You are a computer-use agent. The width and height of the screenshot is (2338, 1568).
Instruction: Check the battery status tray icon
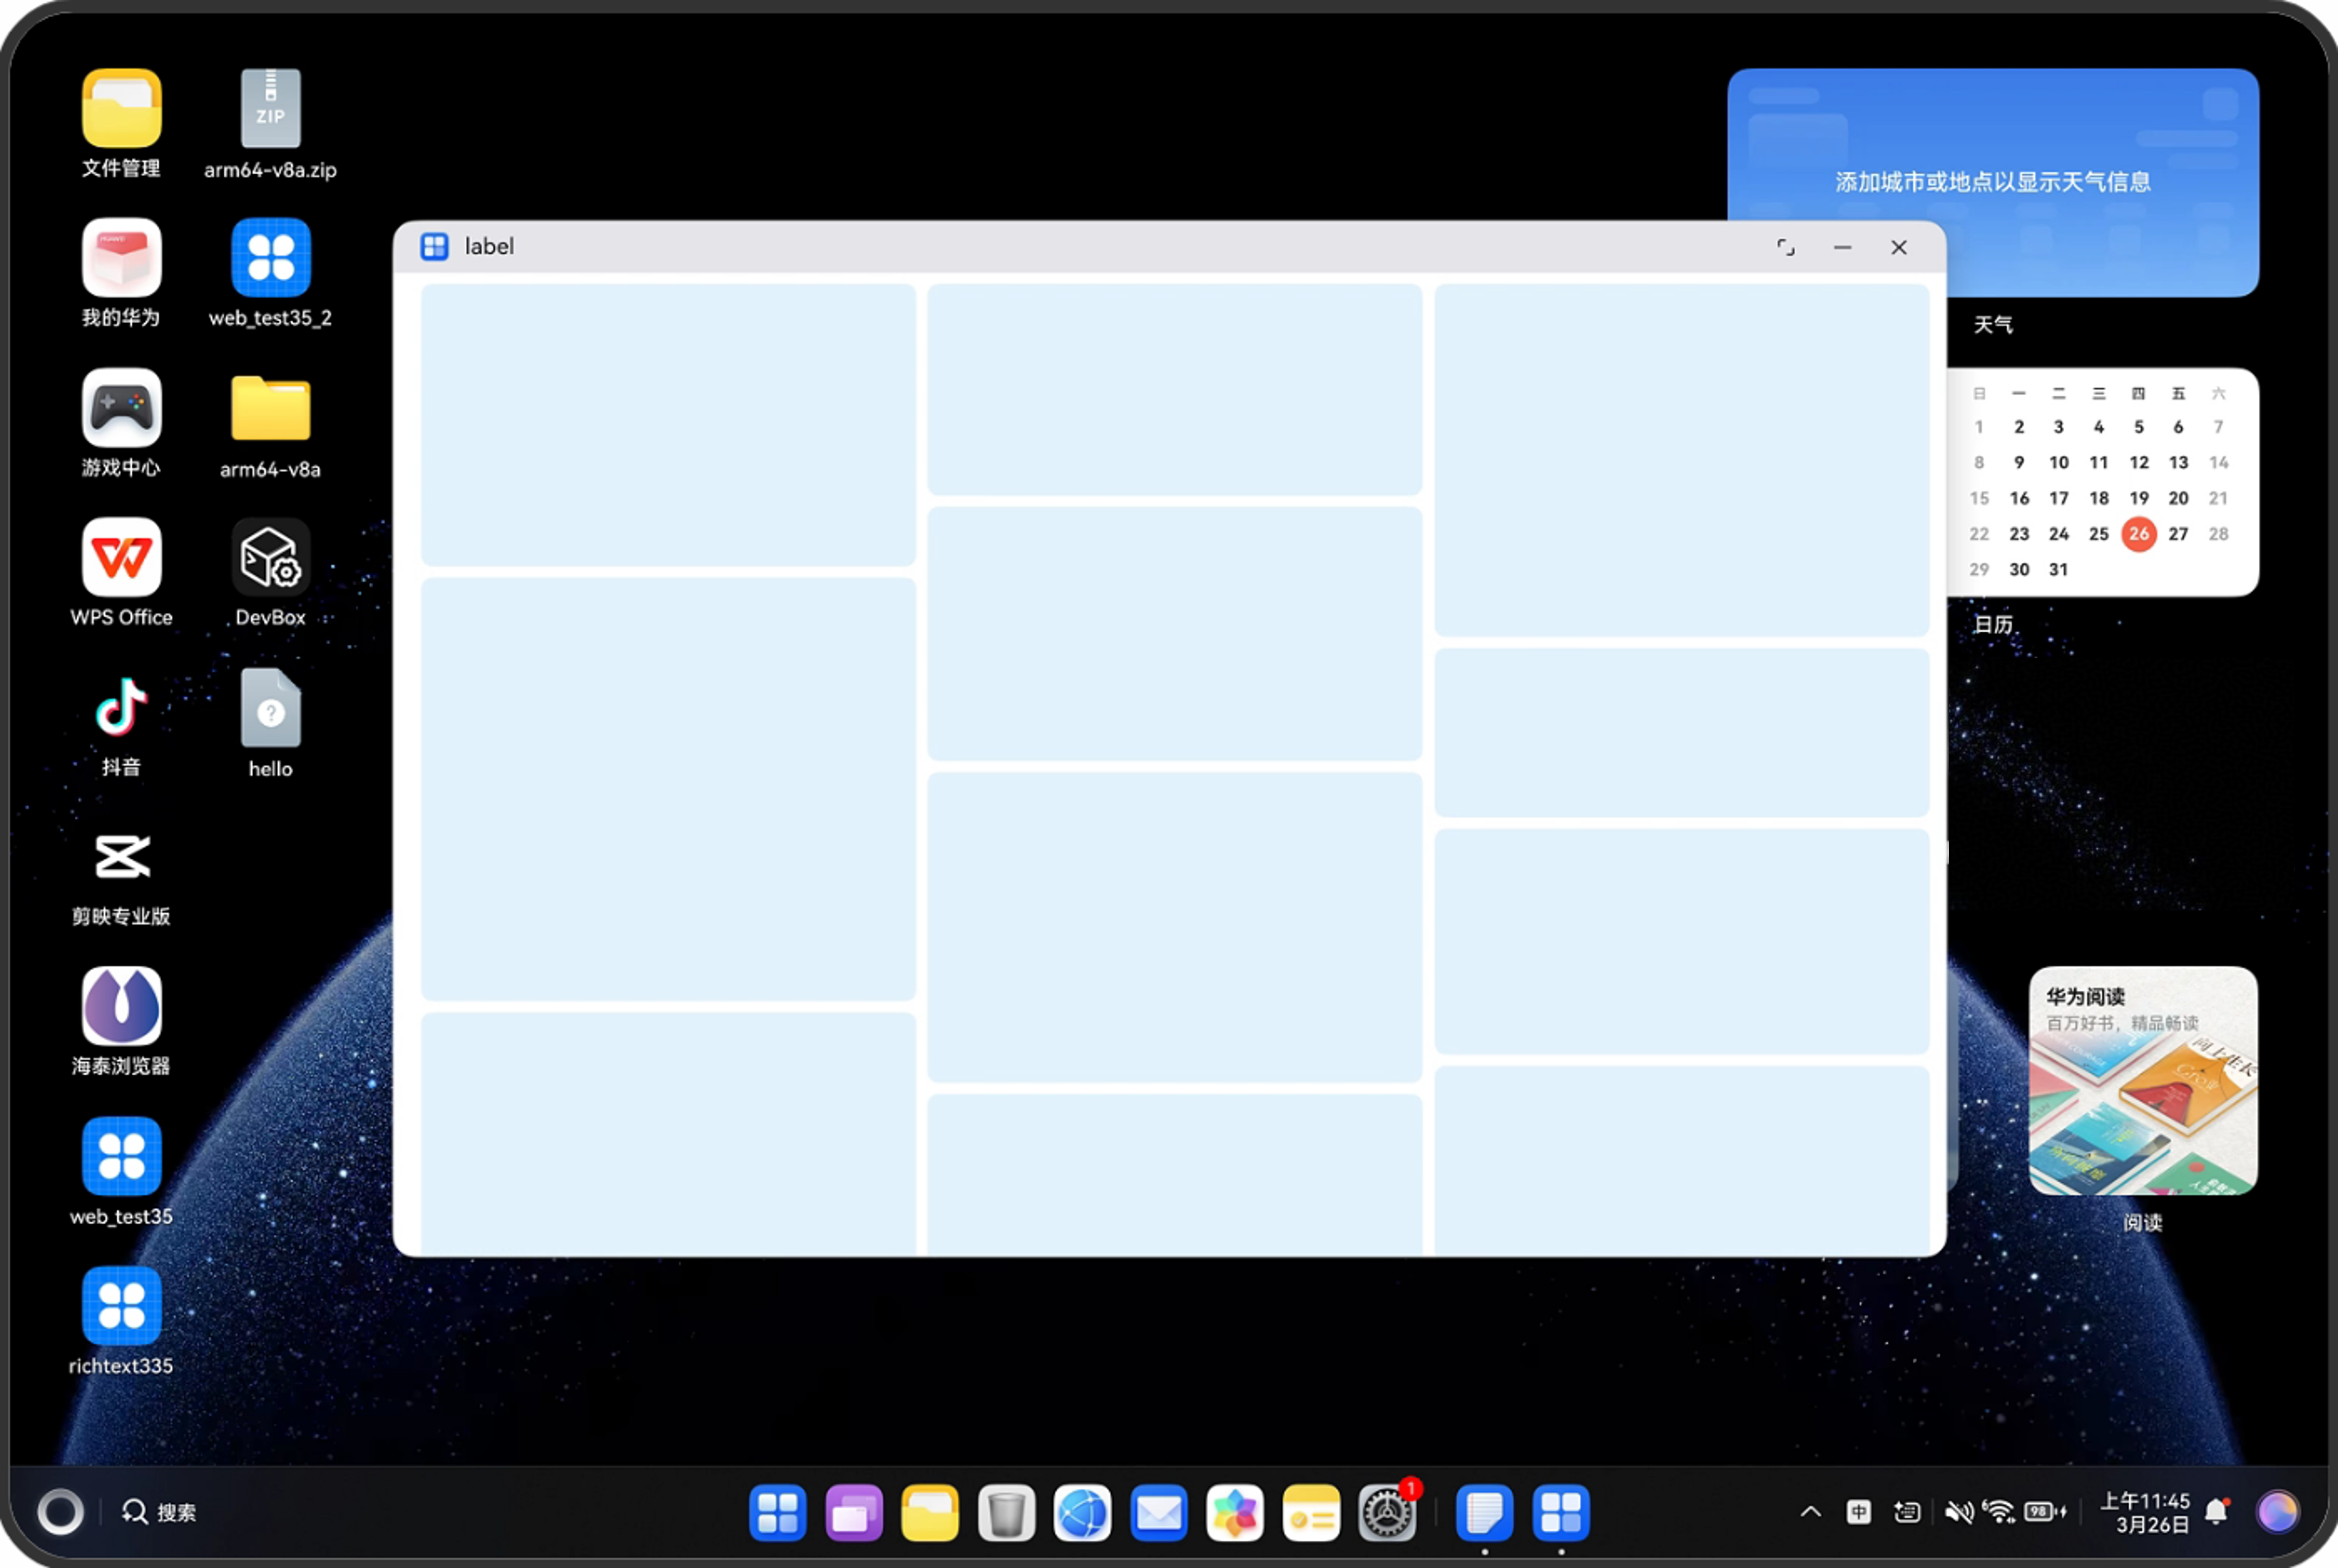pos(2044,1512)
